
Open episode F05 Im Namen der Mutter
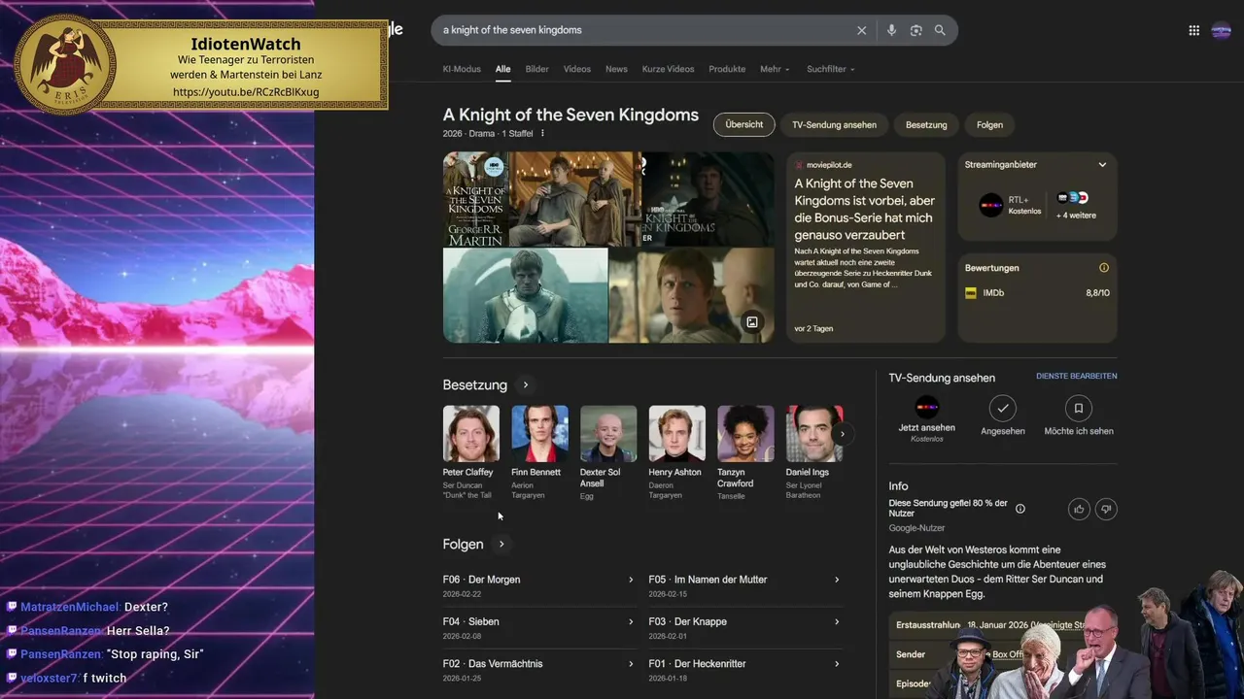(744, 585)
